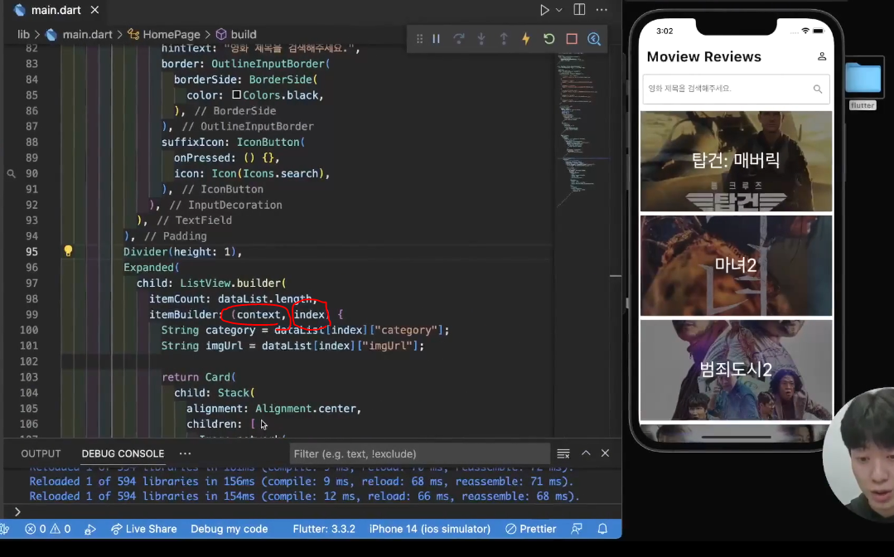894x557 pixels.
Task: Grab the debug toolbar drag handle
Action: [x=419, y=39]
